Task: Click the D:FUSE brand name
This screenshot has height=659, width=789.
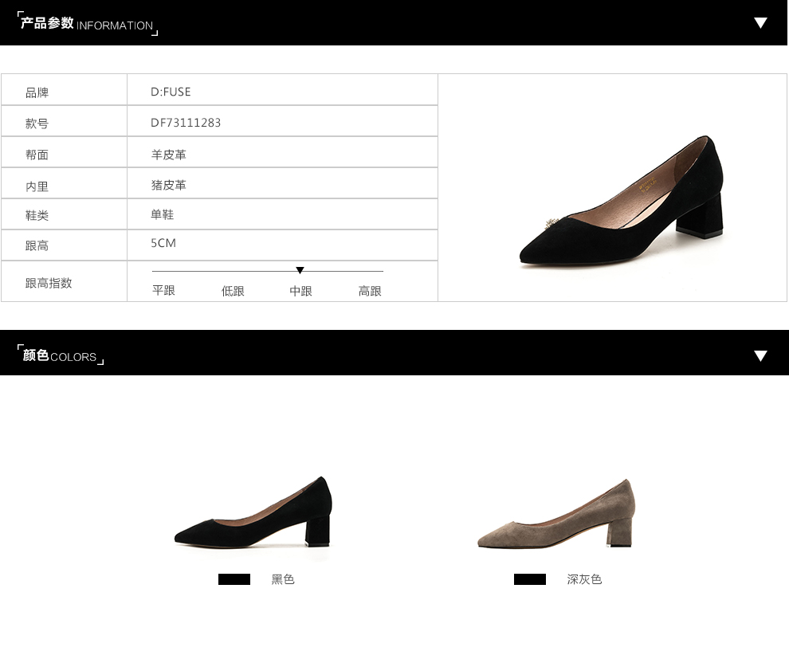Action: tap(171, 92)
